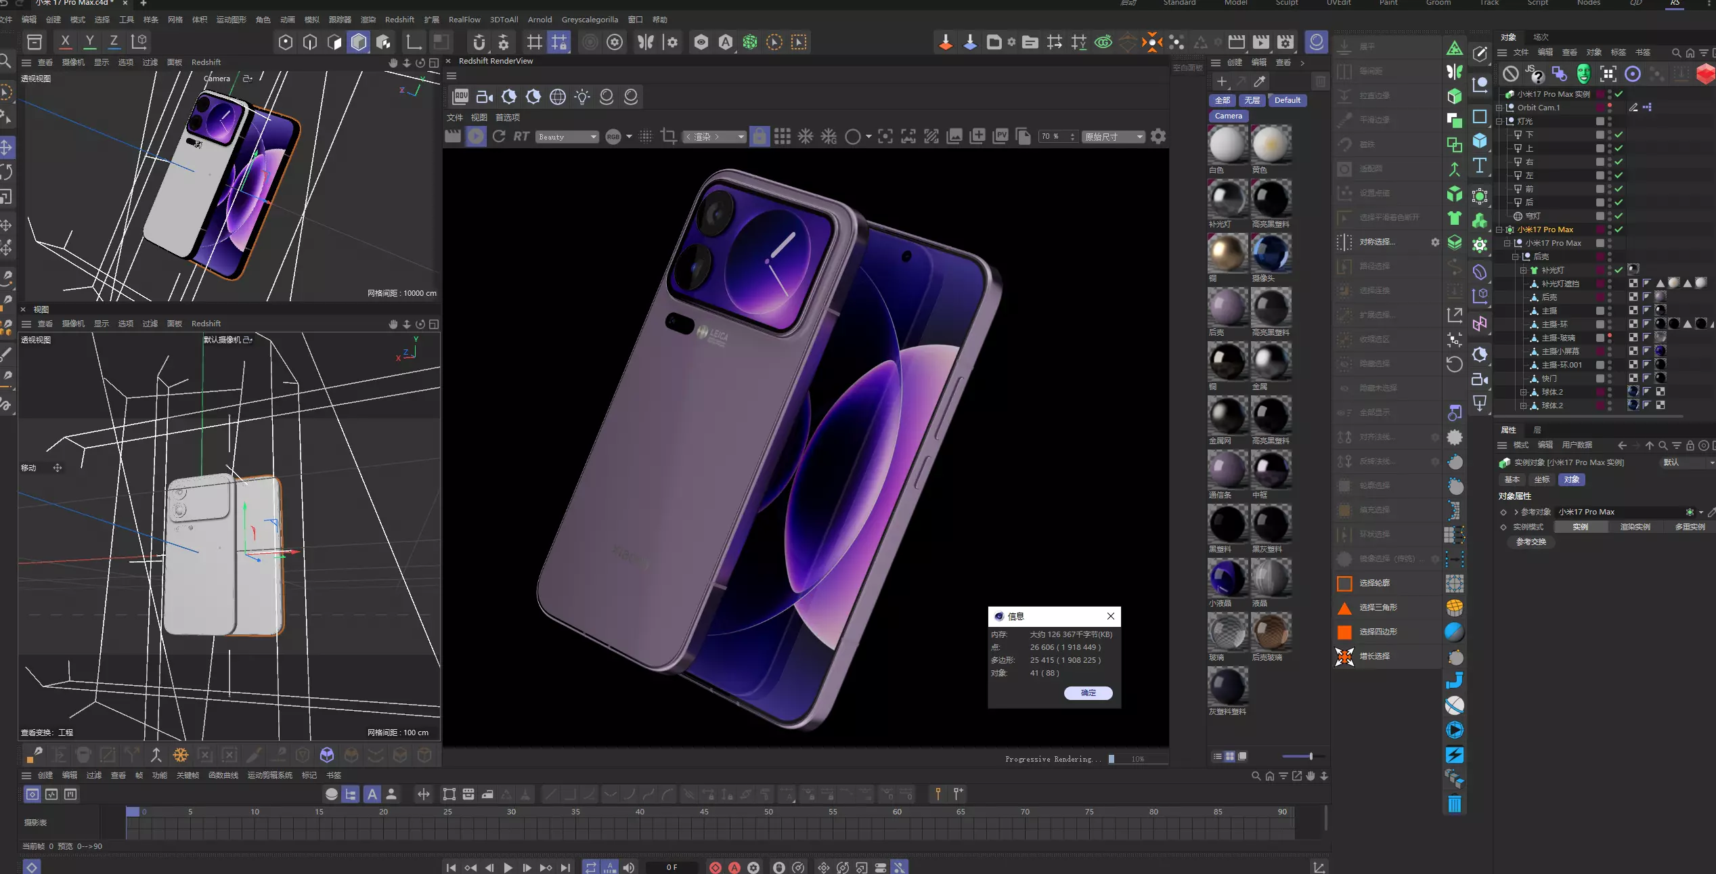Viewport: 1716px width, 874px height.
Task: Select Edges mode in top toolbar
Action: [310, 43]
